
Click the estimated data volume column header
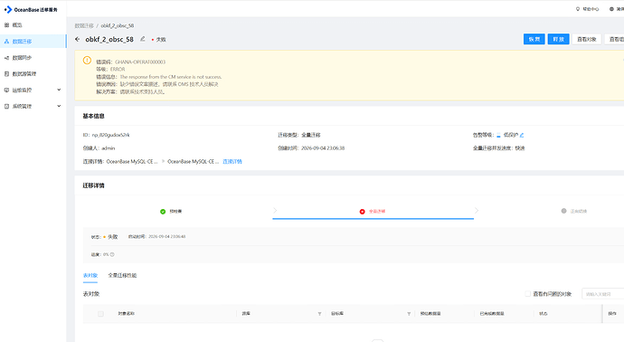[430, 314]
